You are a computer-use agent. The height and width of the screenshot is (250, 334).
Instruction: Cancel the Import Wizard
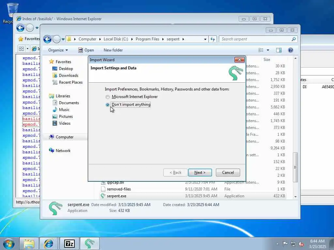coord(228,173)
